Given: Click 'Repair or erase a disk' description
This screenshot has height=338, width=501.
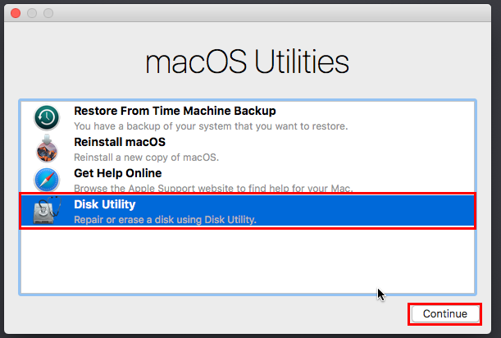Looking at the screenshot, I should point(165,220).
